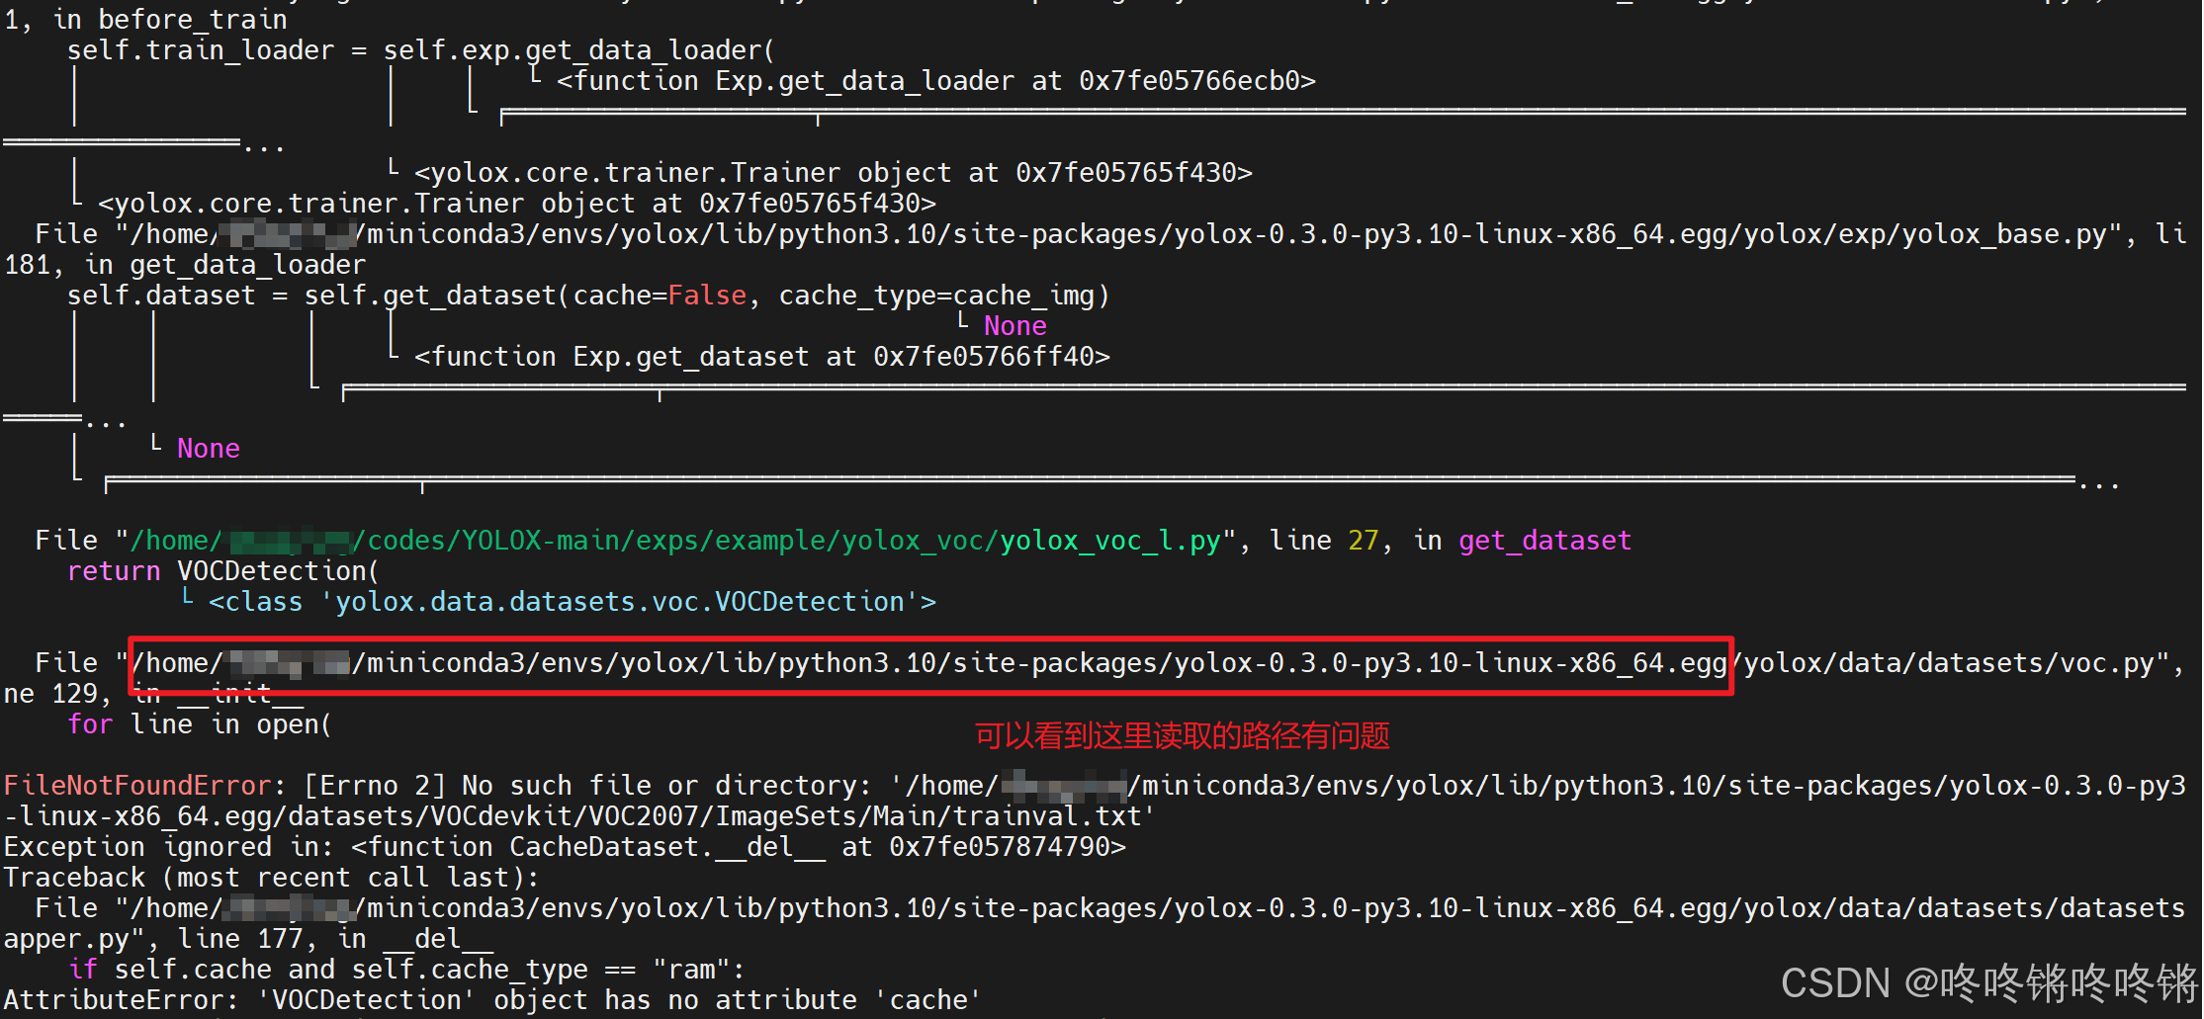Click 'trainval.txt' in the error path

click(1047, 816)
